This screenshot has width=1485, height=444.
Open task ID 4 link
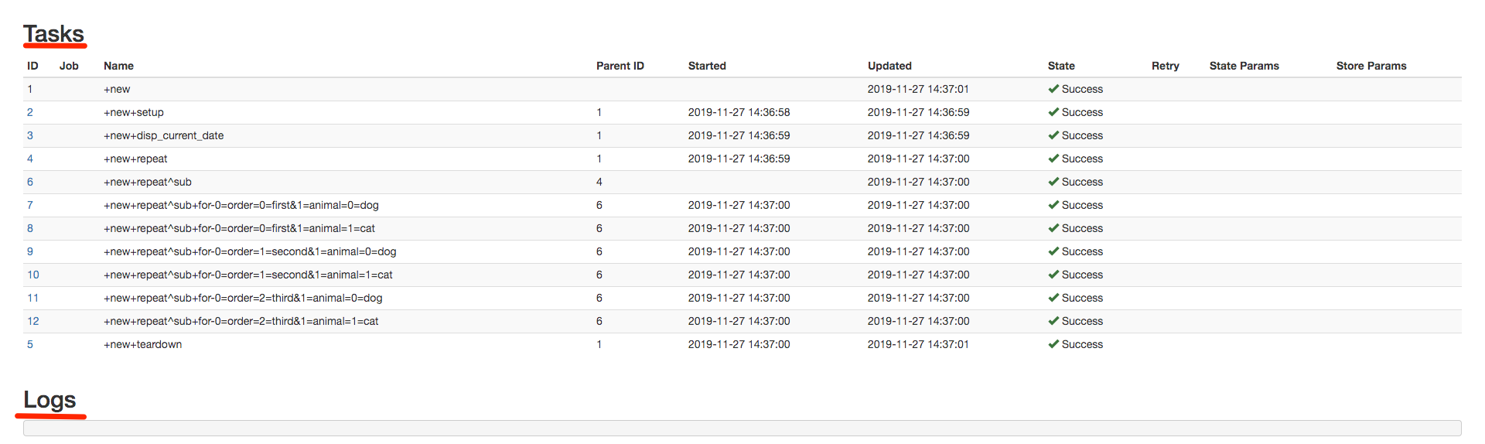30,159
